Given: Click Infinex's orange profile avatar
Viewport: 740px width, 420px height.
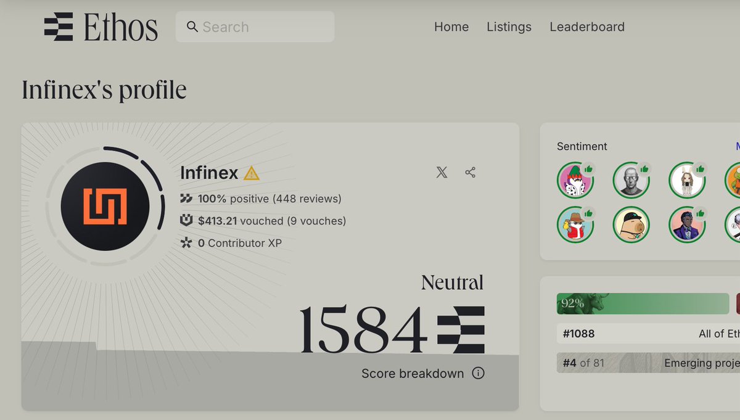Looking at the screenshot, I should click(x=105, y=206).
